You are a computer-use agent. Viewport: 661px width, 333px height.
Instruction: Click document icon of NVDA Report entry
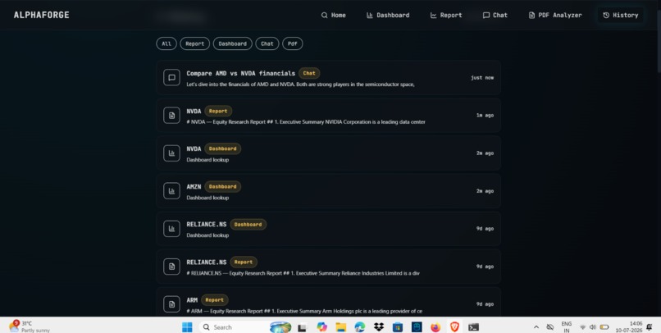(x=171, y=115)
